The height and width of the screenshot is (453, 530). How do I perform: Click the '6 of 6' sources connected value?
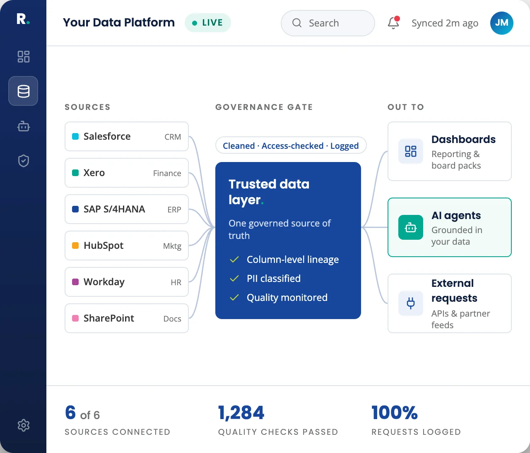coord(82,413)
